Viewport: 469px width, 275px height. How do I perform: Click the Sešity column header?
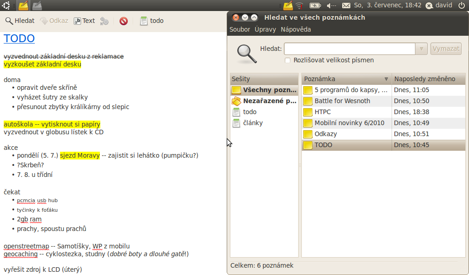tap(264, 79)
